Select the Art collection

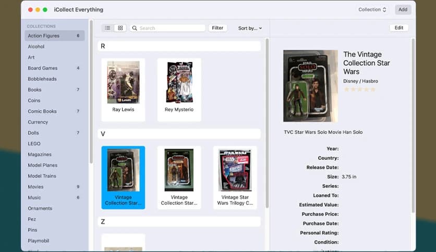pyautogui.click(x=54, y=57)
